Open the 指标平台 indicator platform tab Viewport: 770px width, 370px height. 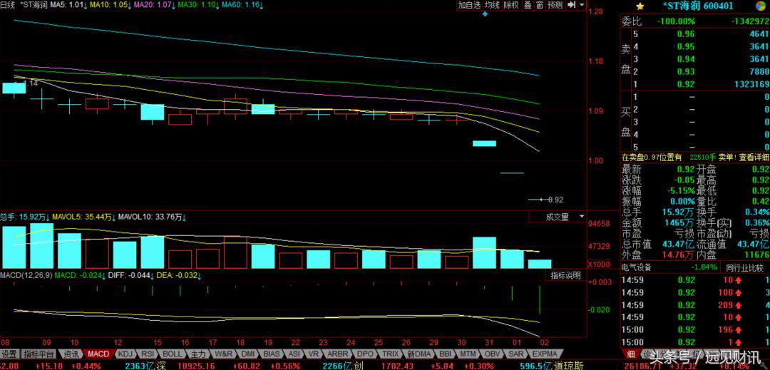tap(38, 354)
